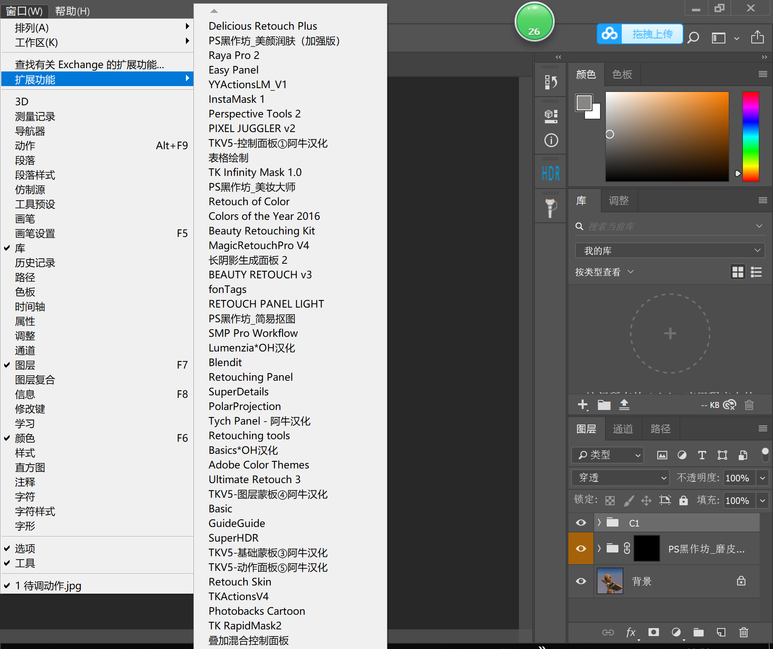Click the foreground color swatch
Screen dimensions: 773x649
(x=584, y=102)
